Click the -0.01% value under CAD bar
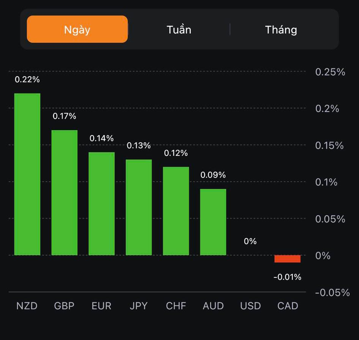Image resolution: width=359 pixels, height=340 pixels. 287,277
